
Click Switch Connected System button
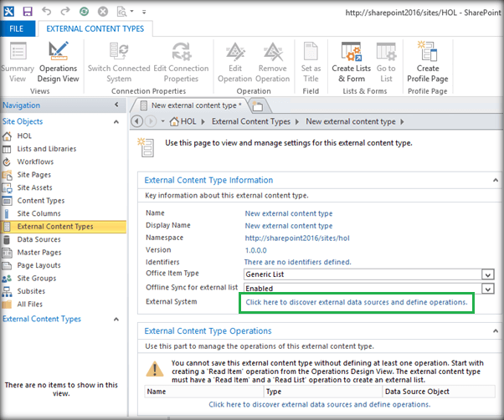pyautogui.click(x=119, y=62)
